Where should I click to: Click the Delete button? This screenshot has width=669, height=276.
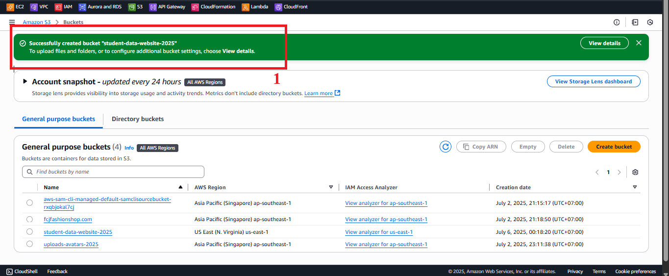(566, 147)
